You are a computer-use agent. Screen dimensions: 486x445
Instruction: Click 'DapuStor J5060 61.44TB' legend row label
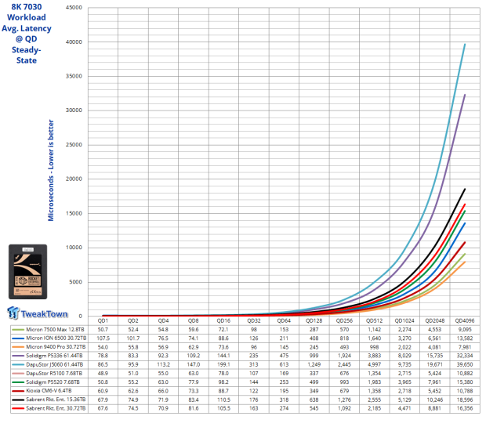coord(55,364)
